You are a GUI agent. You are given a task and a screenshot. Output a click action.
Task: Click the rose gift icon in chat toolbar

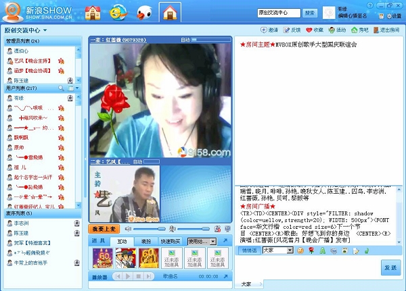point(311,250)
